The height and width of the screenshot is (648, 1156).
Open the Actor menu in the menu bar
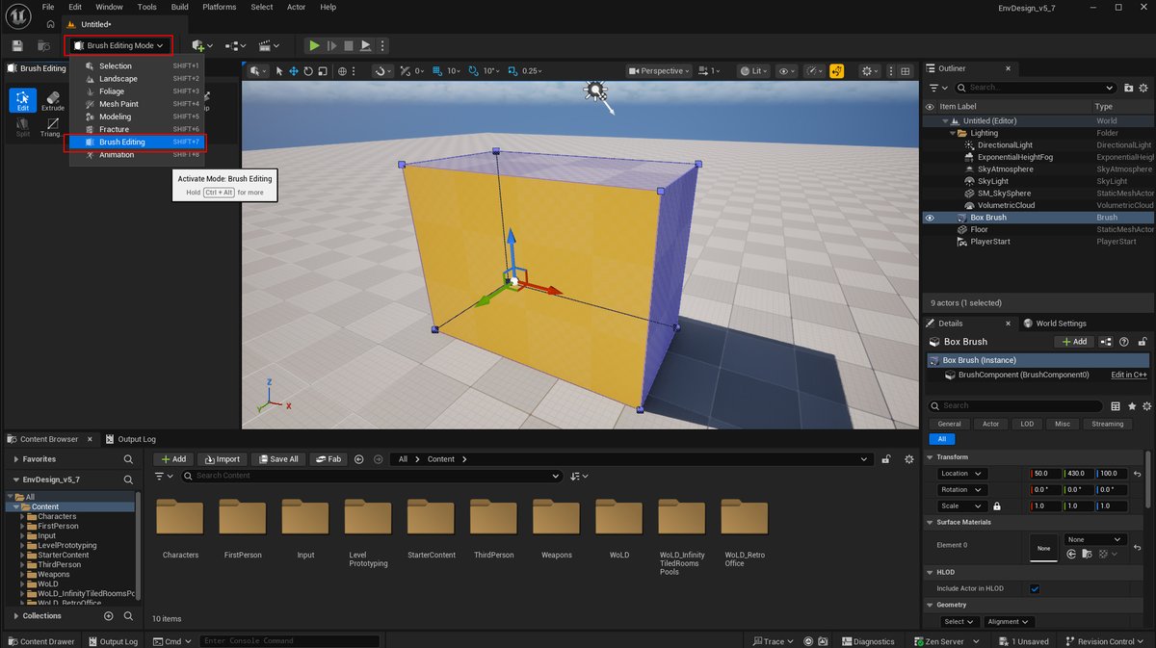pyautogui.click(x=297, y=7)
